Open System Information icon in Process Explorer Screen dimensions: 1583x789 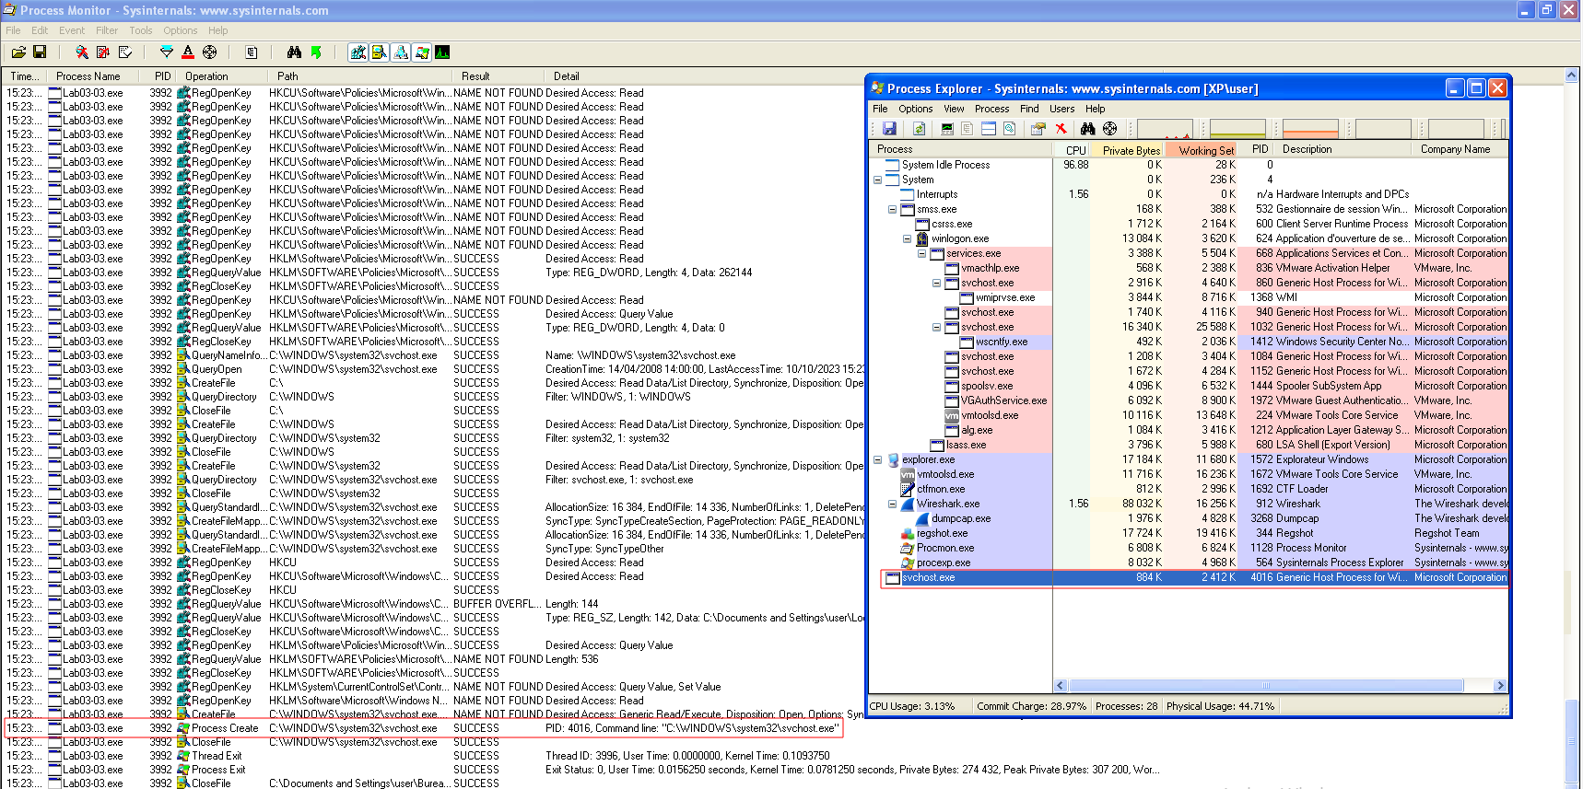pyautogui.click(x=947, y=129)
